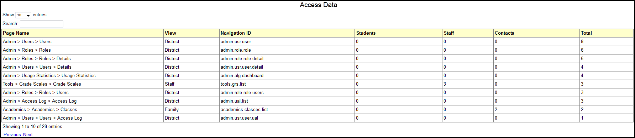The width and height of the screenshot is (635, 138).
Task: Click Tools > Grade Scales > Grade Scales row
Action: [x=317, y=84]
